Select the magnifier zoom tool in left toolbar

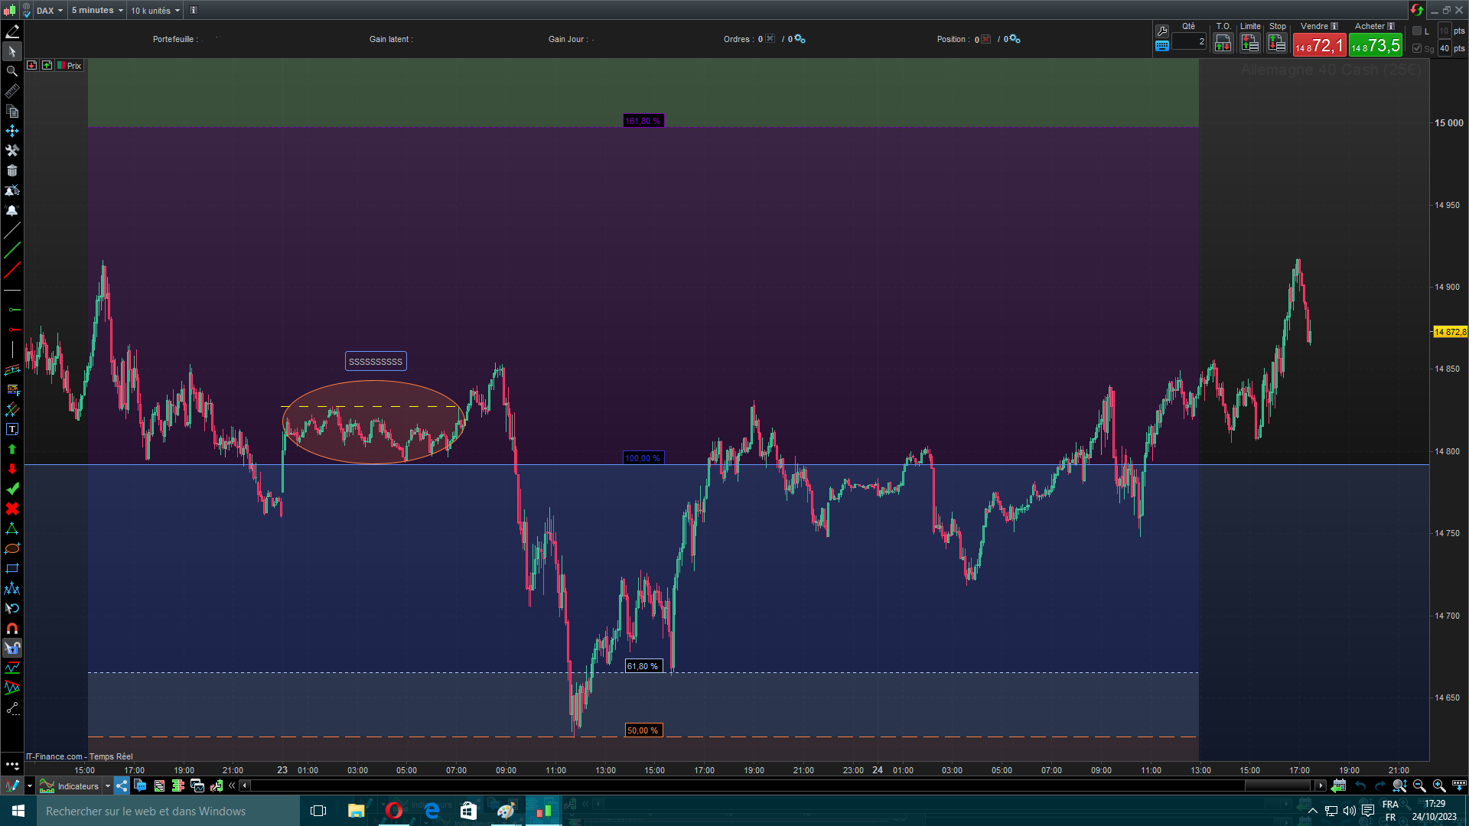[12, 71]
